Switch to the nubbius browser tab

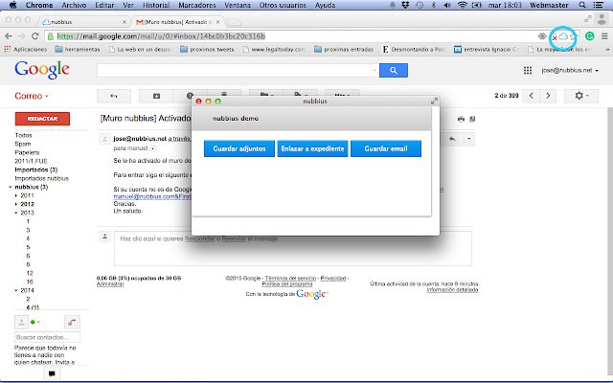click(84, 22)
